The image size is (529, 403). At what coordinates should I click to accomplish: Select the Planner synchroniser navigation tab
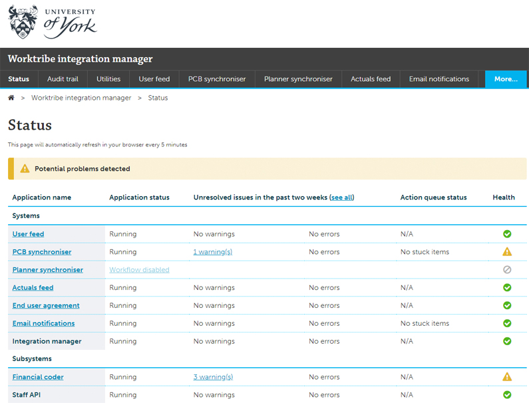click(x=298, y=79)
